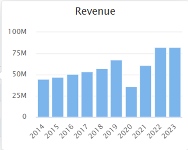Click the 50M axis label
188x150 pixels.
(19, 74)
